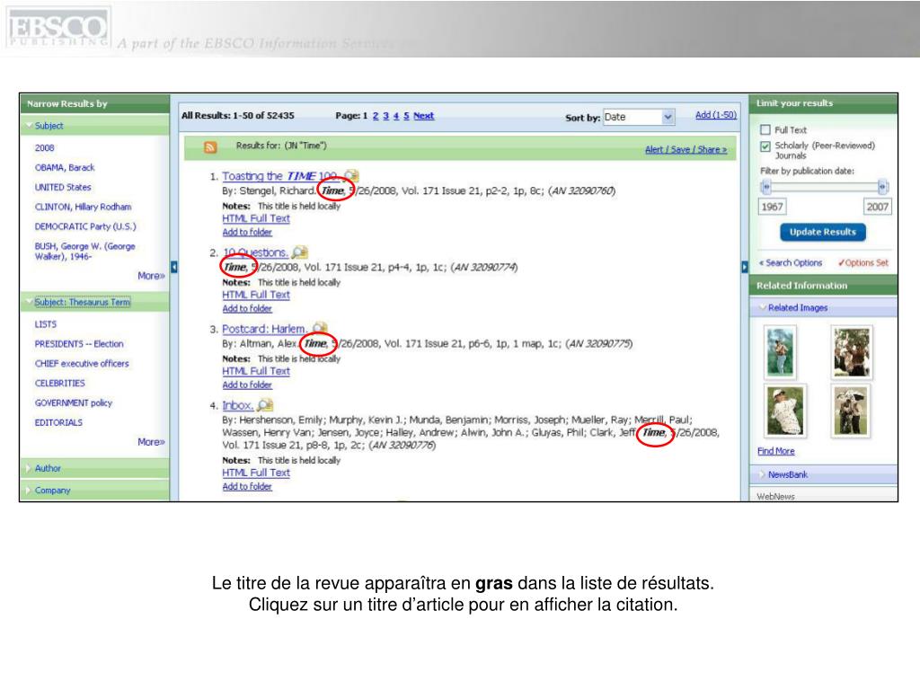
Task: Open article Postcard: Harlem
Action: [x=264, y=329]
